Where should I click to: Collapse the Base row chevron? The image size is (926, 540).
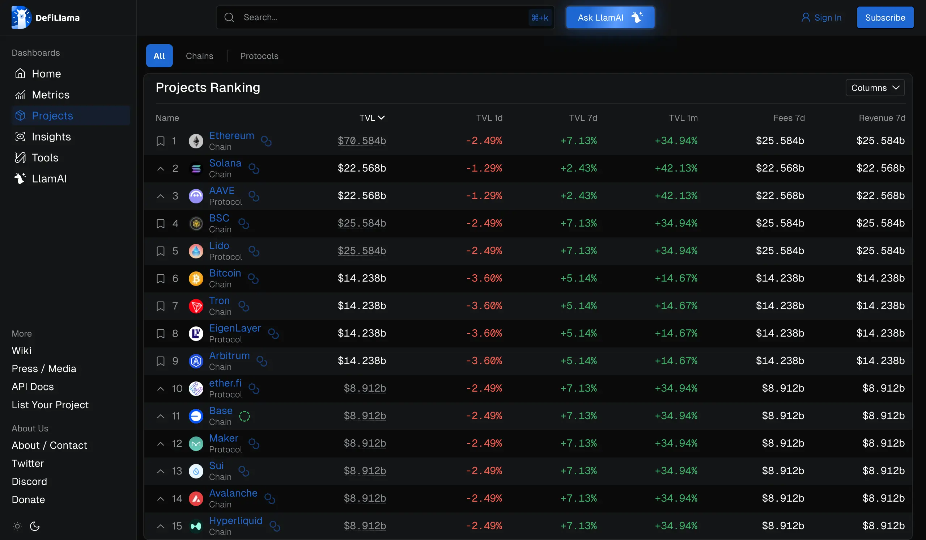click(161, 416)
